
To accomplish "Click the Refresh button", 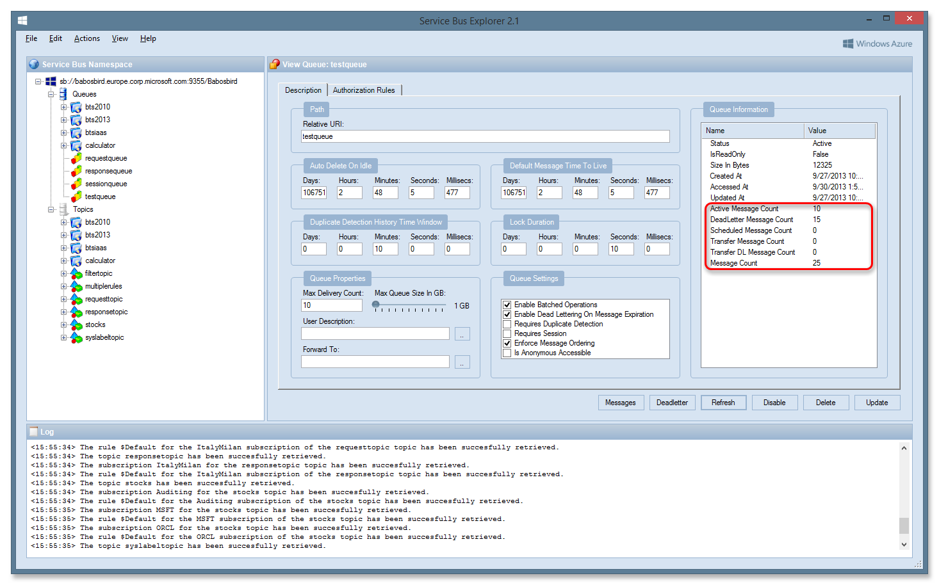I will coord(723,403).
